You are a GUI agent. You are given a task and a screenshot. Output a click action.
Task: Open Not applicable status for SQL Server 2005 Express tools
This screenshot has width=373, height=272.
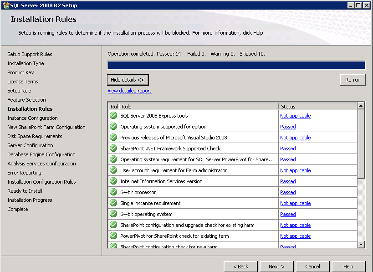click(x=296, y=116)
